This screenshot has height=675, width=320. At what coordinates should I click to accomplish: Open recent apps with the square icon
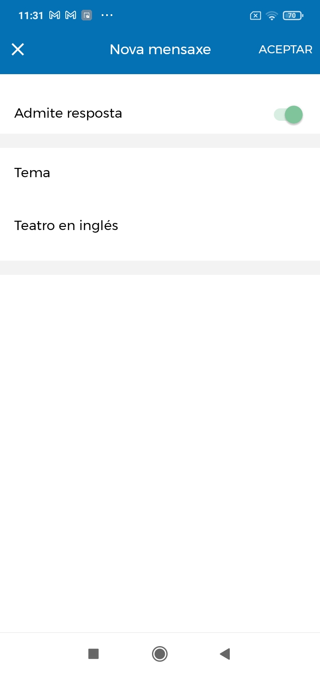[93, 654]
